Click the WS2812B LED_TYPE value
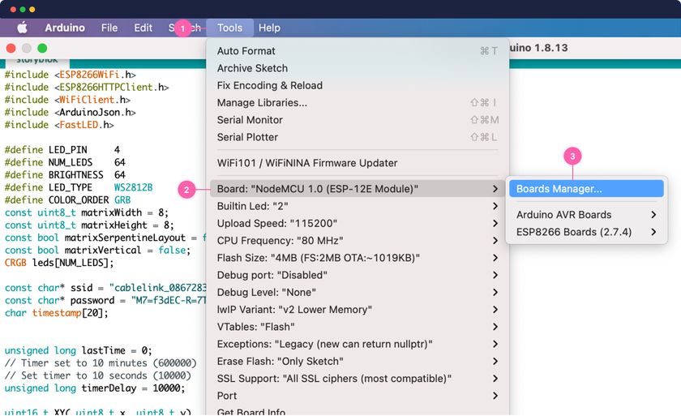 pyautogui.click(x=133, y=187)
